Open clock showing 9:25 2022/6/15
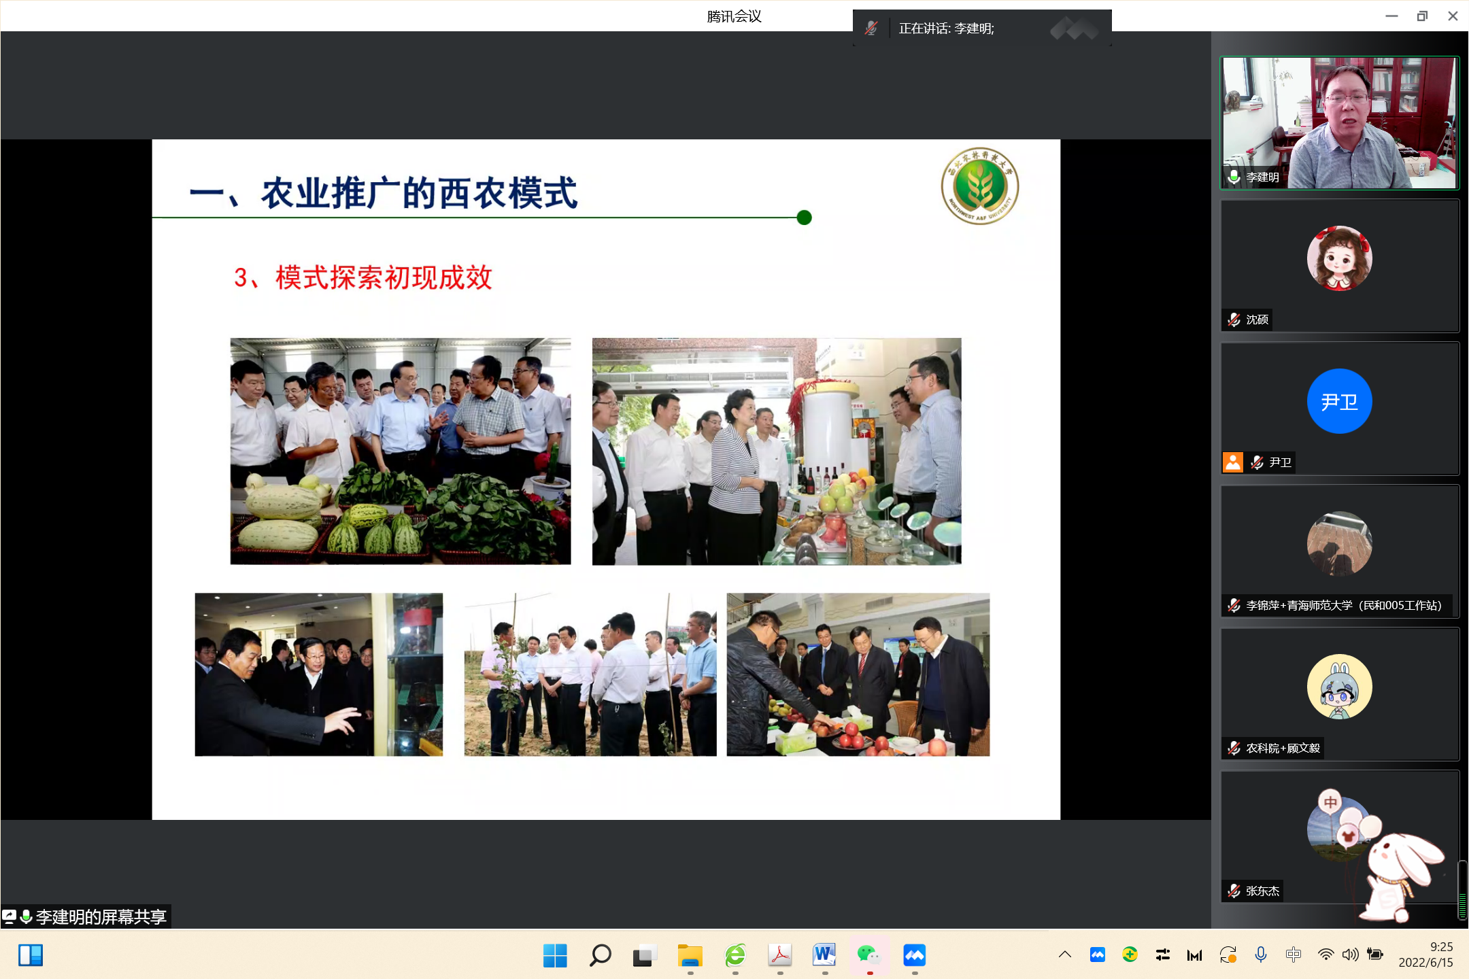This screenshot has width=1469, height=979. 1425,955
